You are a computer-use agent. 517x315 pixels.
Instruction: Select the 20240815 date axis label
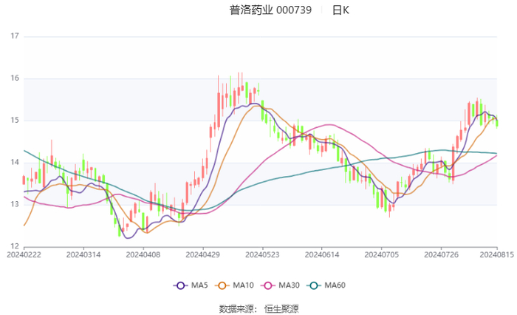tap(496, 255)
